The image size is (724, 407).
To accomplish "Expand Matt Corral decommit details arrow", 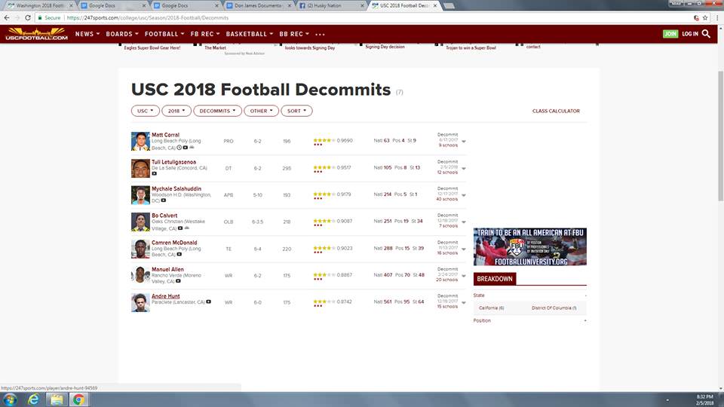I will tap(464, 142).
